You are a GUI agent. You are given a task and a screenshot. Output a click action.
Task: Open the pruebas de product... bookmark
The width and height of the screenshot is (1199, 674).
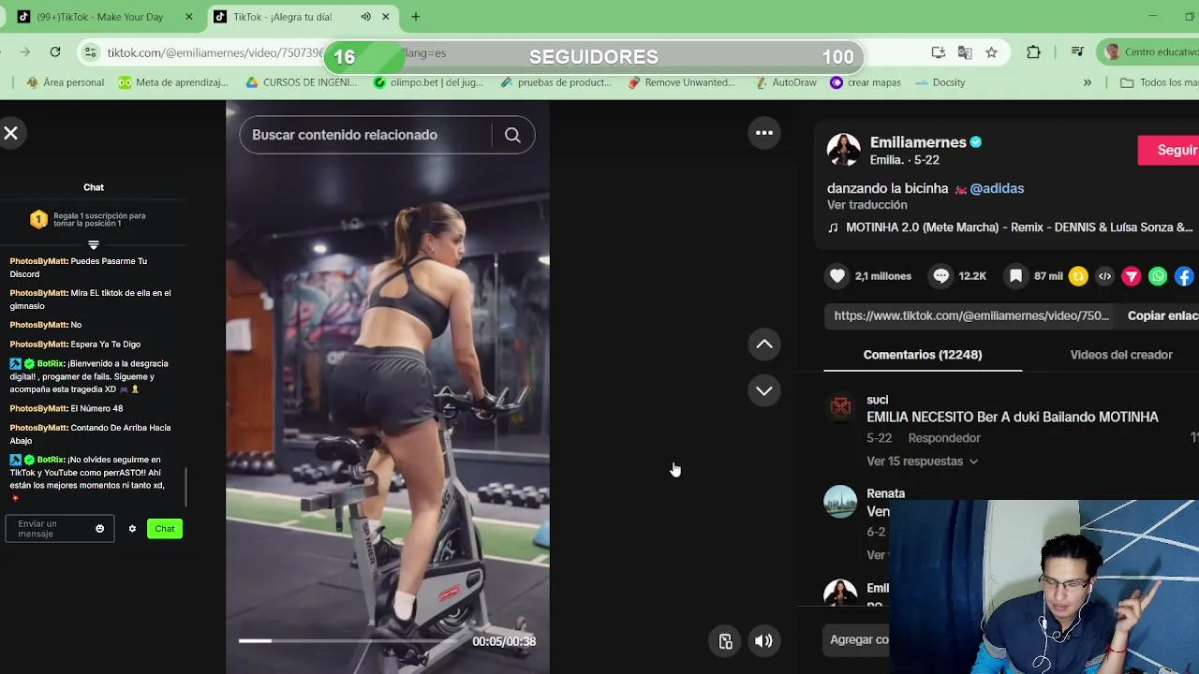click(x=555, y=82)
